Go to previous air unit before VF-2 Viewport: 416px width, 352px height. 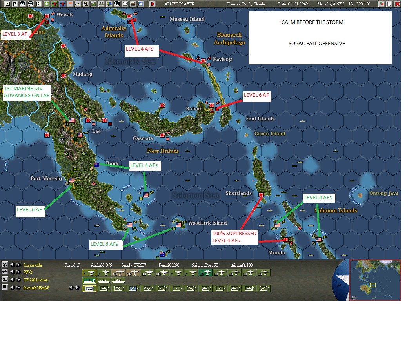(12, 272)
